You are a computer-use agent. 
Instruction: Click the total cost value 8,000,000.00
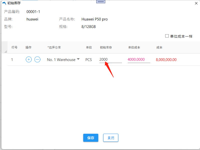[166, 60]
